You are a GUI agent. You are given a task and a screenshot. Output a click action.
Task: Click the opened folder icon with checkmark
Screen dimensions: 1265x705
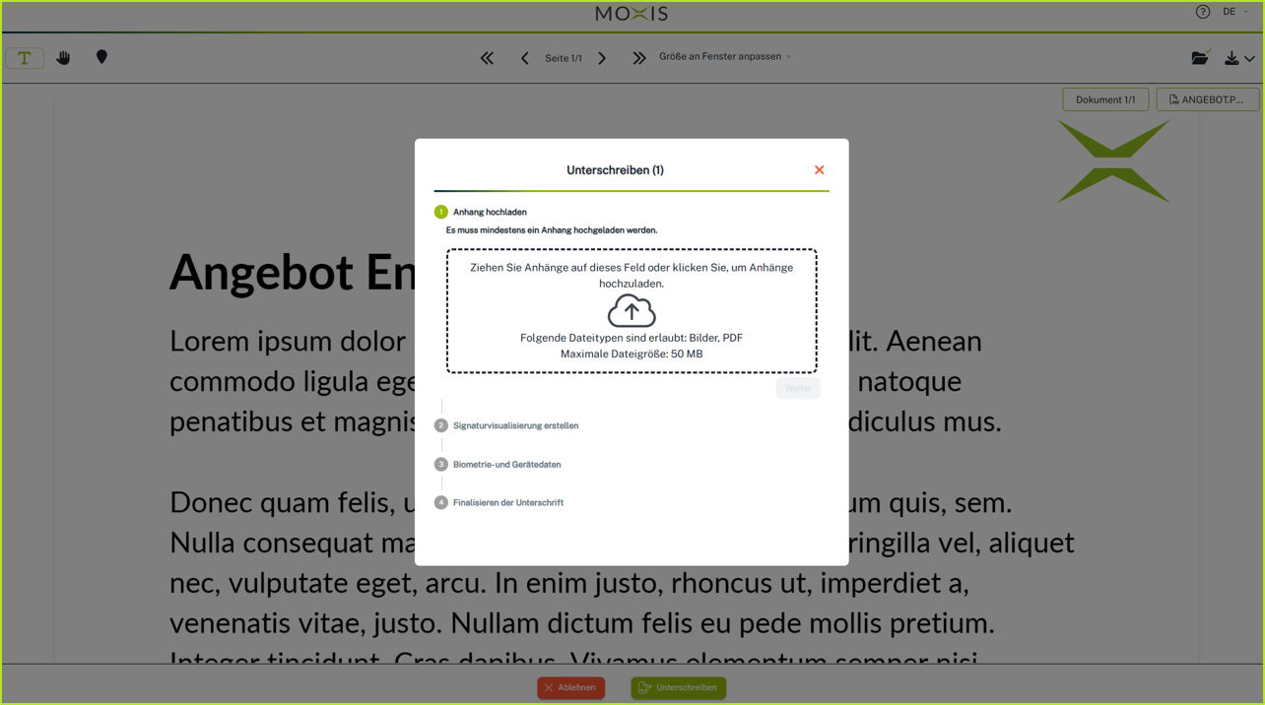(x=1200, y=57)
